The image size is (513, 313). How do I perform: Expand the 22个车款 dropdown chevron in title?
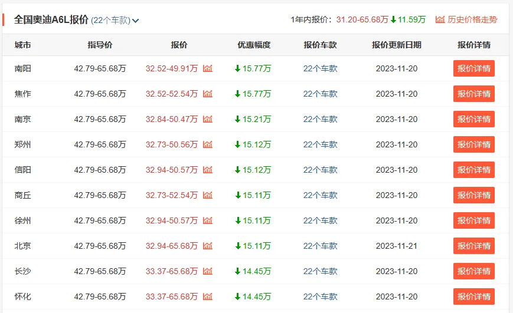click(x=135, y=21)
